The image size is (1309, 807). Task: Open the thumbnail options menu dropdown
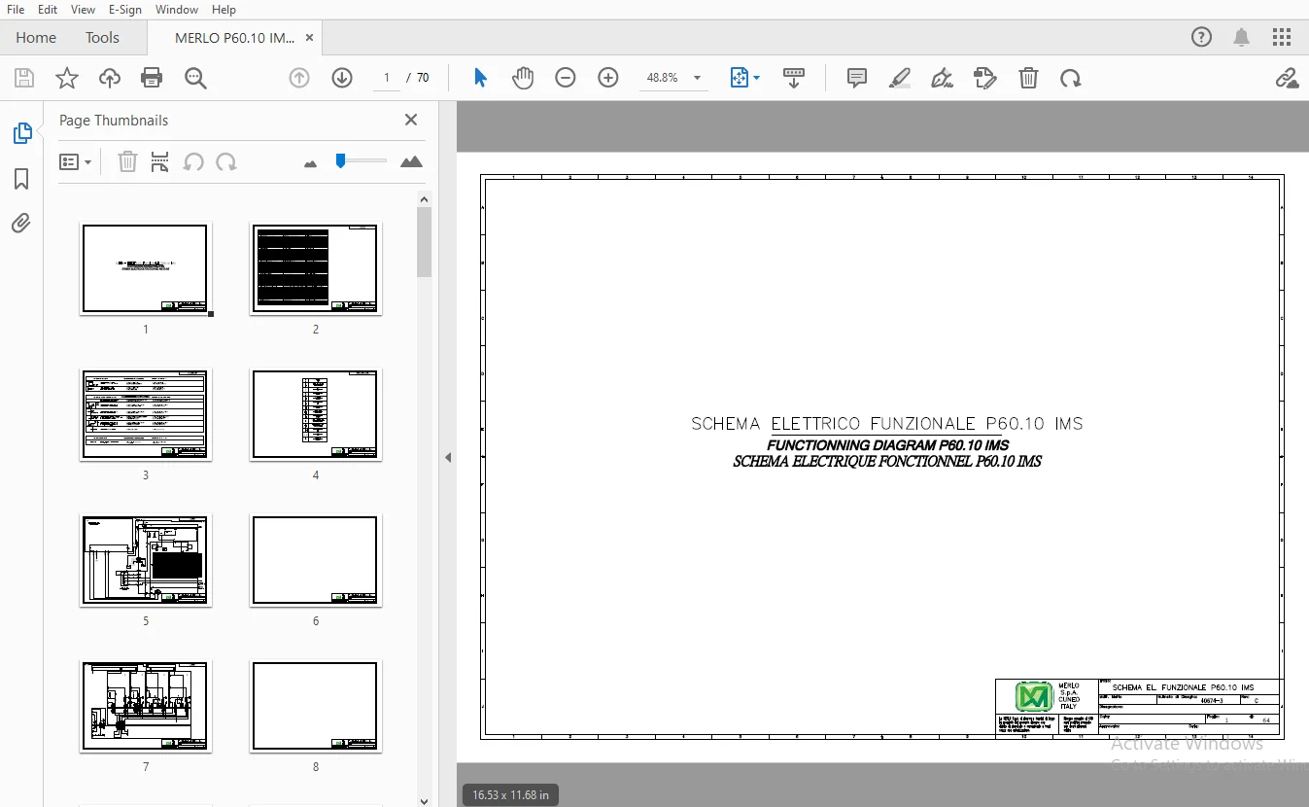pyautogui.click(x=76, y=161)
